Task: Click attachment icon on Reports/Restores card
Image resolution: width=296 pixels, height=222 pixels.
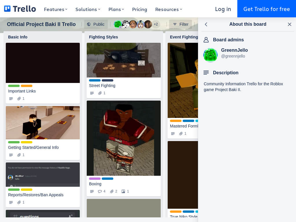Action: pyautogui.click(x=19, y=202)
